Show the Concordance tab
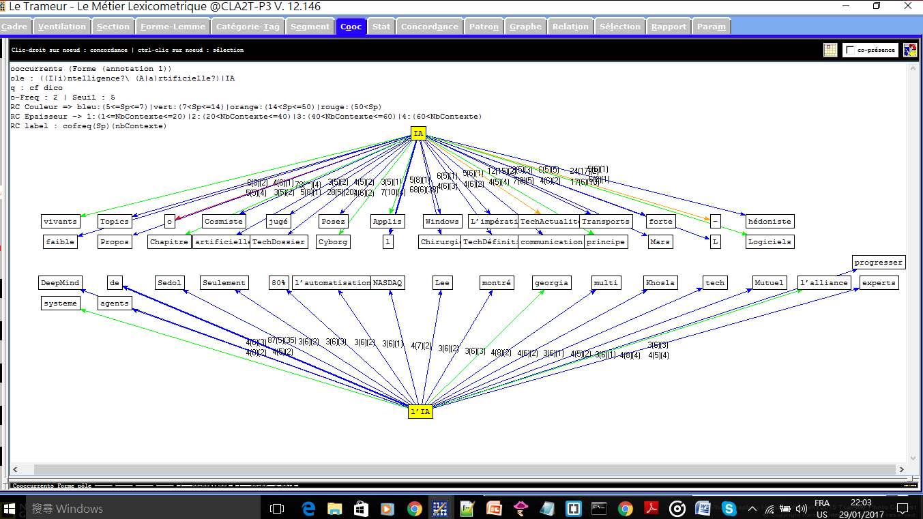 (430, 27)
